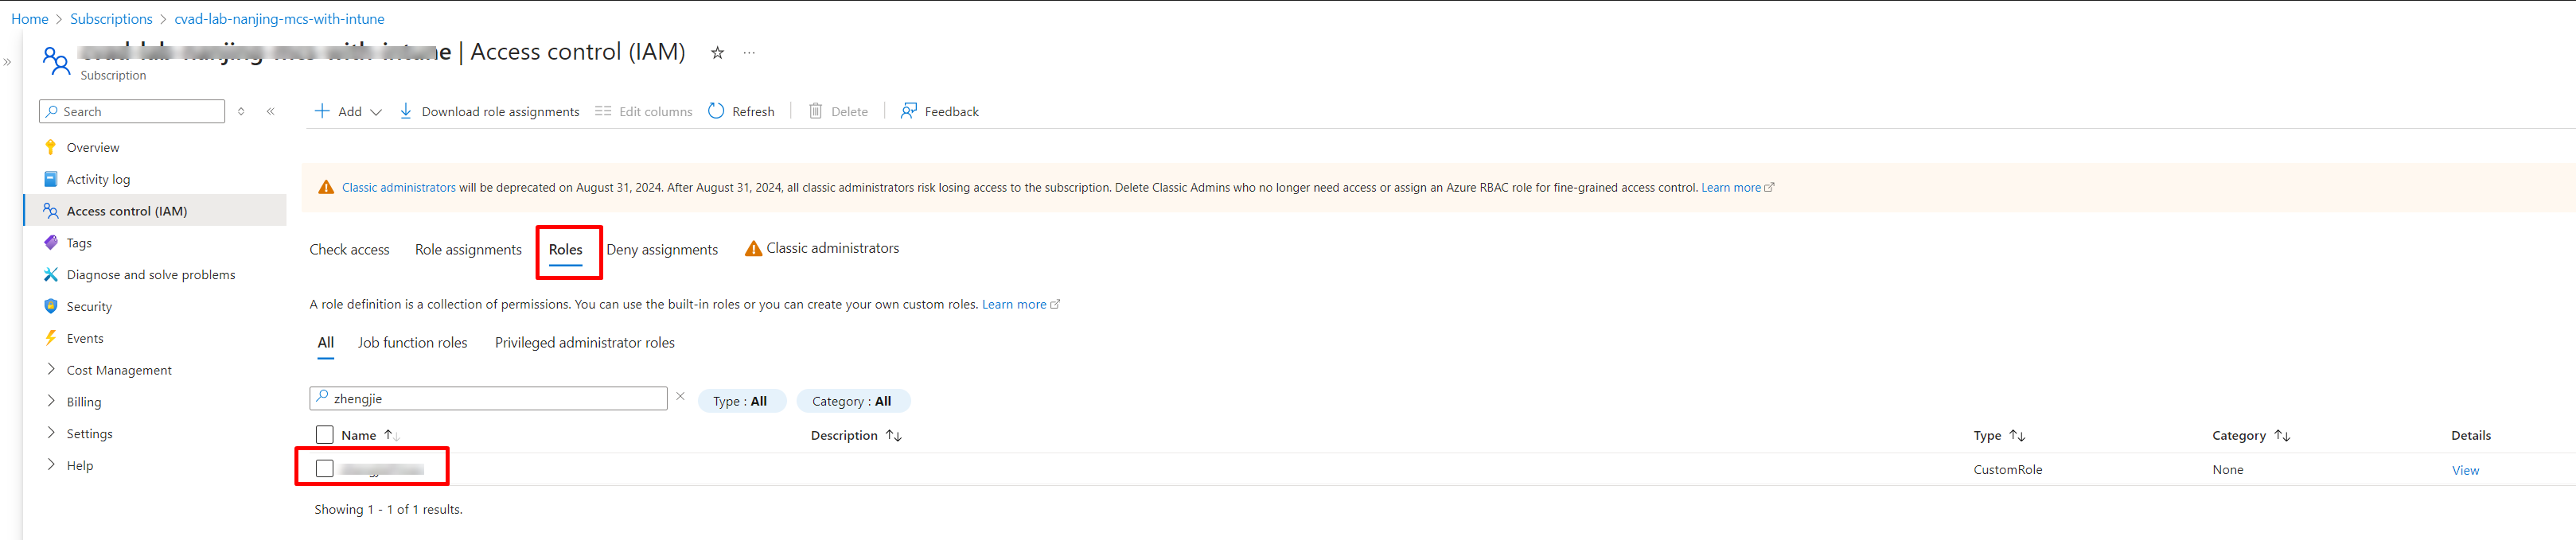This screenshot has width=2576, height=540.
Task: Tick the select-all Name header checkbox
Action: (x=324, y=435)
